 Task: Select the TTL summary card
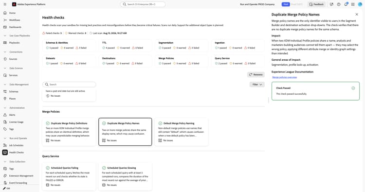tap(125, 45)
